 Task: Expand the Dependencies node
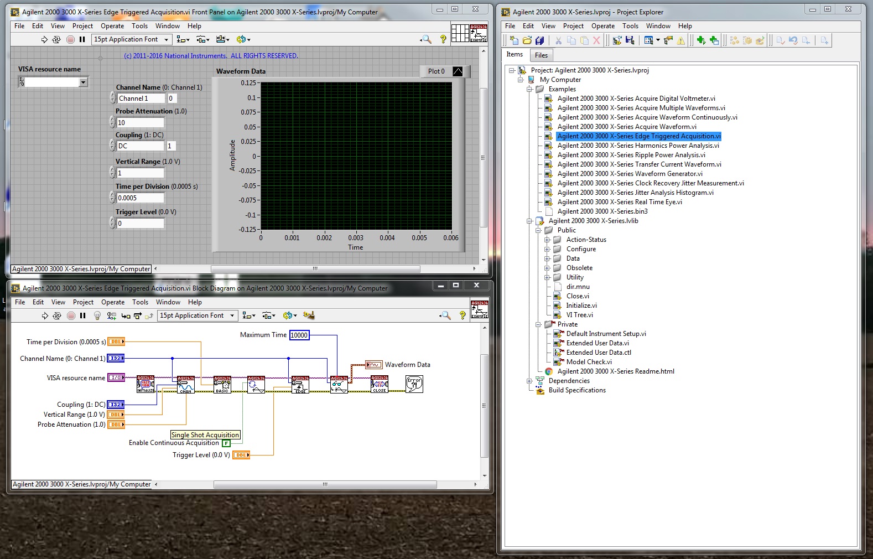pos(529,381)
